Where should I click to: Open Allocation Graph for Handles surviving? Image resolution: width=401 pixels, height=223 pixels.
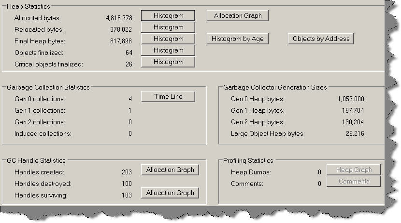[x=170, y=193]
